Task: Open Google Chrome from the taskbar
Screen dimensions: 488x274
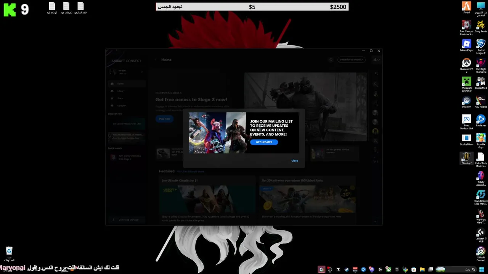Action: pos(405,269)
